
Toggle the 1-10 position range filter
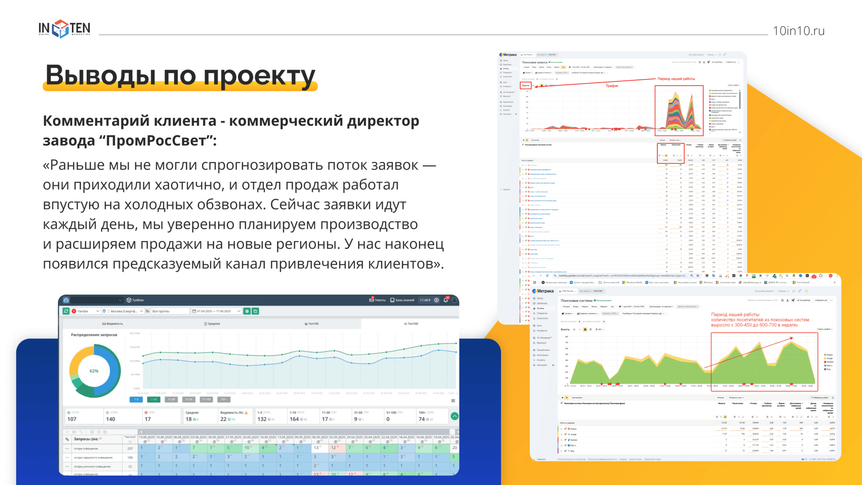pos(154,399)
